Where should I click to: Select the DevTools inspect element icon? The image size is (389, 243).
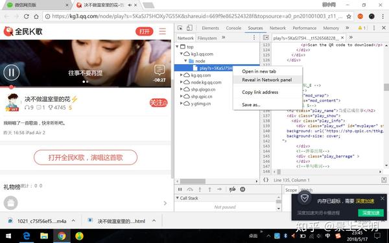click(x=180, y=28)
